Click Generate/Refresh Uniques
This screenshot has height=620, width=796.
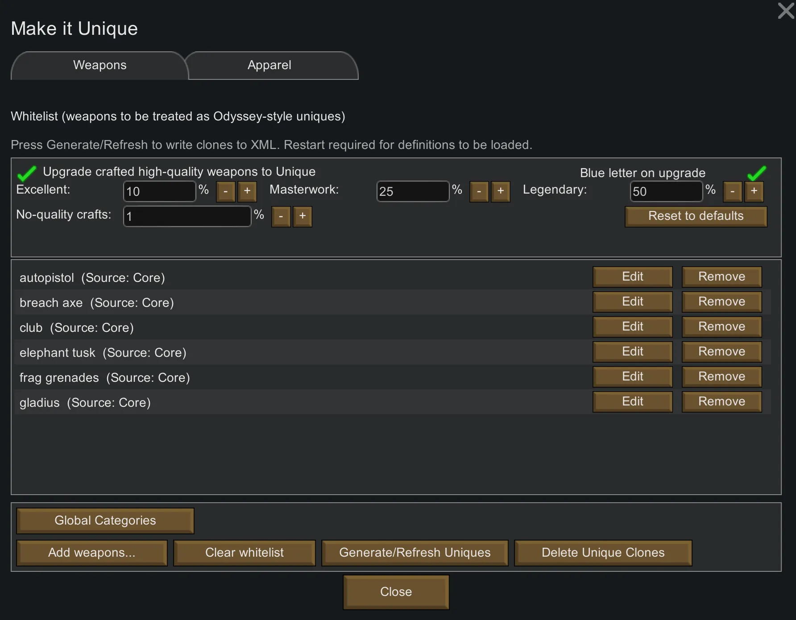tap(415, 553)
